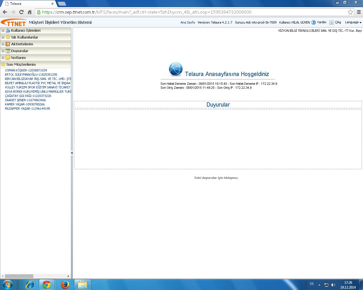This screenshot has height=290, width=363.
Task: Open Windows Explorer from the taskbar
Action: click(82, 285)
